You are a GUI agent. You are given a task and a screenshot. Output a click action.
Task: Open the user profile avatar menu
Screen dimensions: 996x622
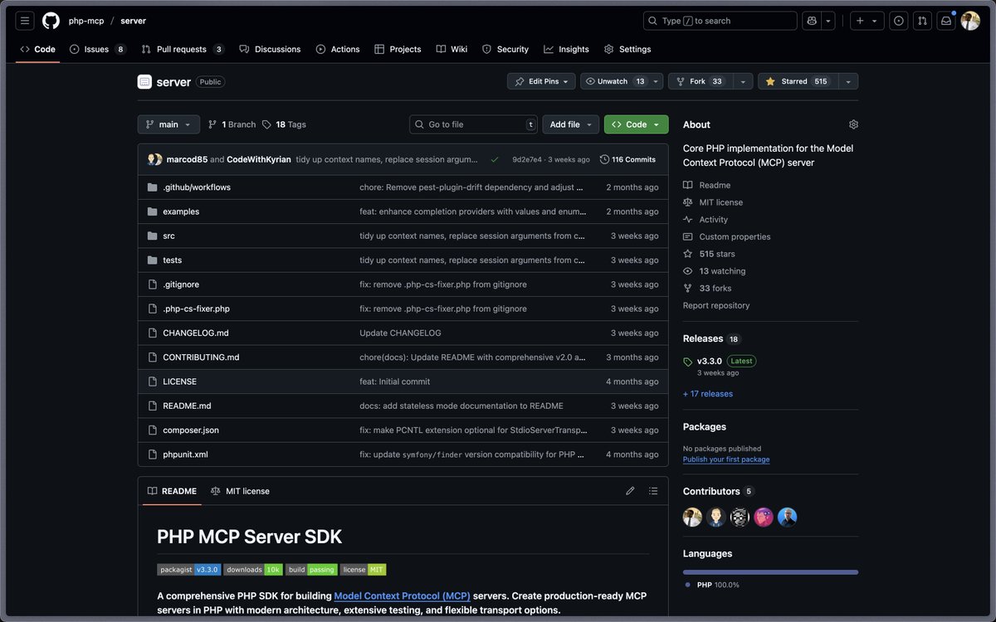tap(970, 21)
